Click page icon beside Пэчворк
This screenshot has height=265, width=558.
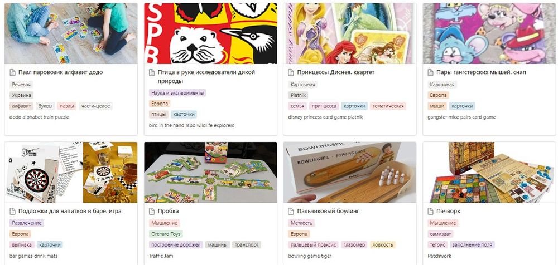tap(431, 212)
